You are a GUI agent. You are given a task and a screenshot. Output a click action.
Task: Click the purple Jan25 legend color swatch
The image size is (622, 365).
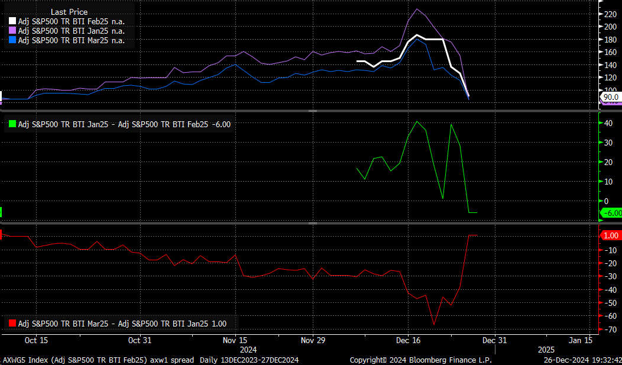pyautogui.click(x=11, y=31)
